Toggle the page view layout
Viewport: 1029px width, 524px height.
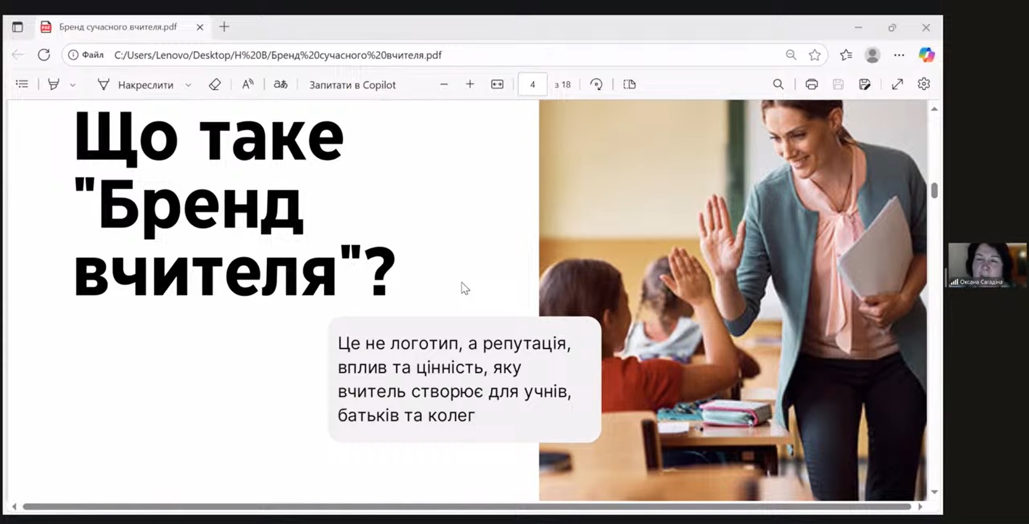(x=630, y=84)
